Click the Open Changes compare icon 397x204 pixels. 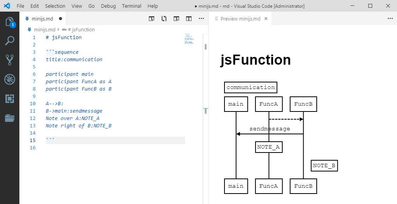pyautogui.click(x=164, y=19)
